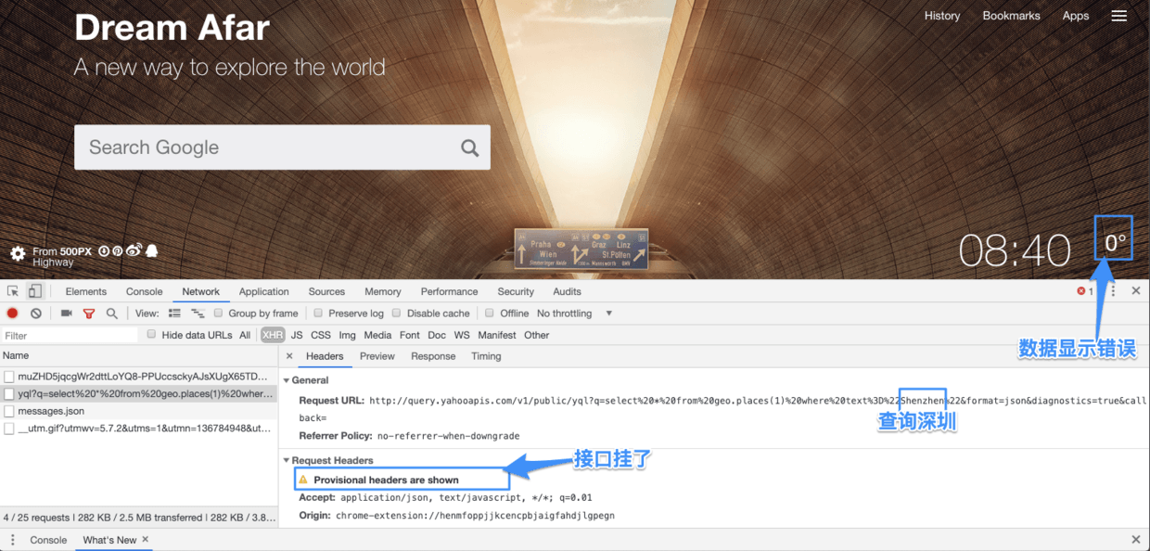Switch to large request rows view

tap(174, 314)
